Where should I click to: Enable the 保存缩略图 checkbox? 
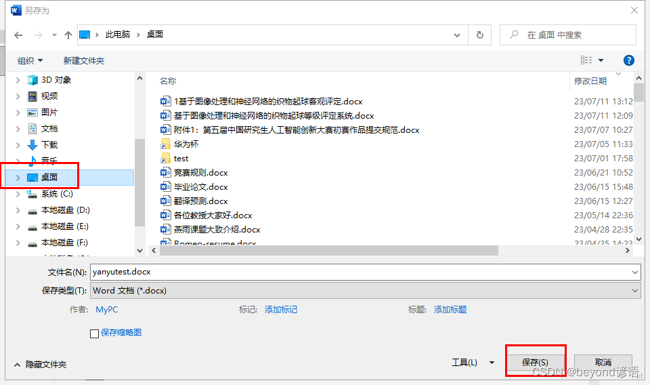coord(95,333)
